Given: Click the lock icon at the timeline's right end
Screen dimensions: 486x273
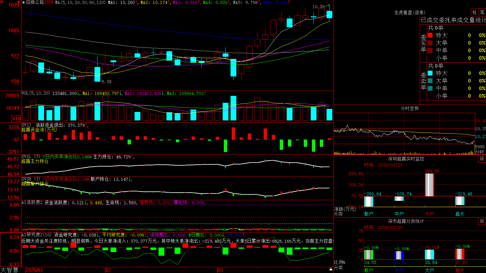Looking at the screenshot, I should (x=331, y=269).
